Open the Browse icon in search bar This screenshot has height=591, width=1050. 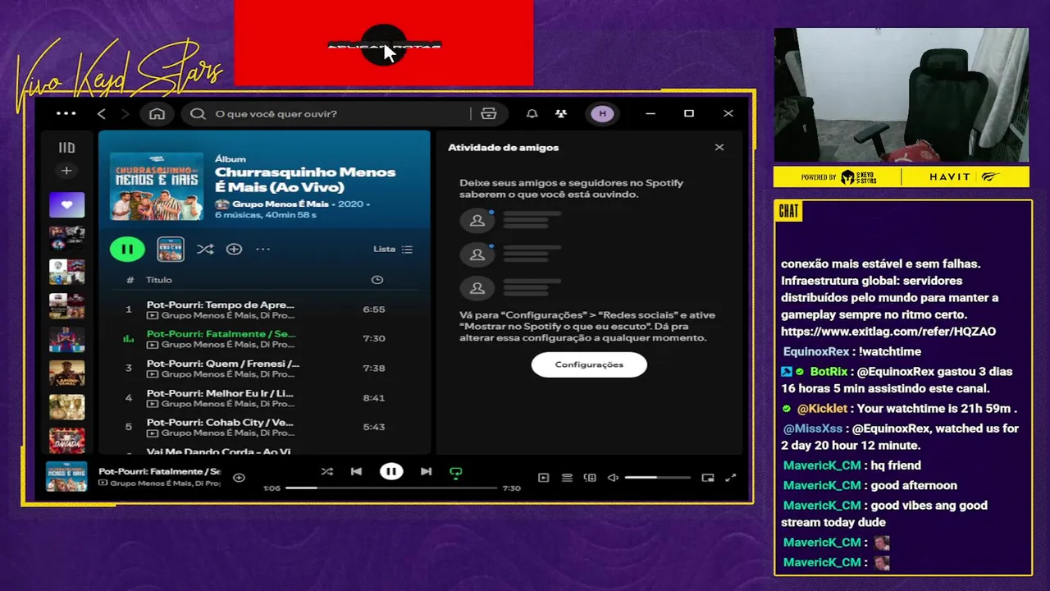coord(489,113)
